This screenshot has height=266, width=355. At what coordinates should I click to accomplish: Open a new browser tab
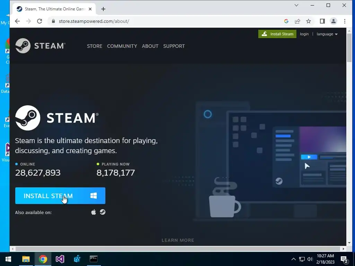tap(103, 9)
